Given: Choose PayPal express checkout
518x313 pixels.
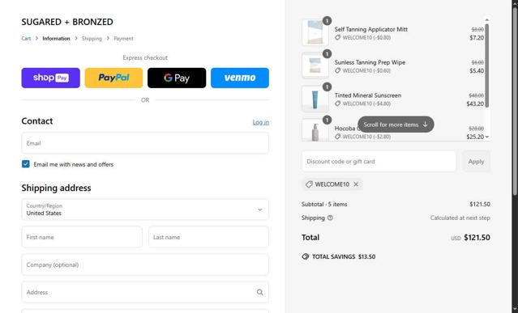Looking at the screenshot, I should (x=113, y=78).
